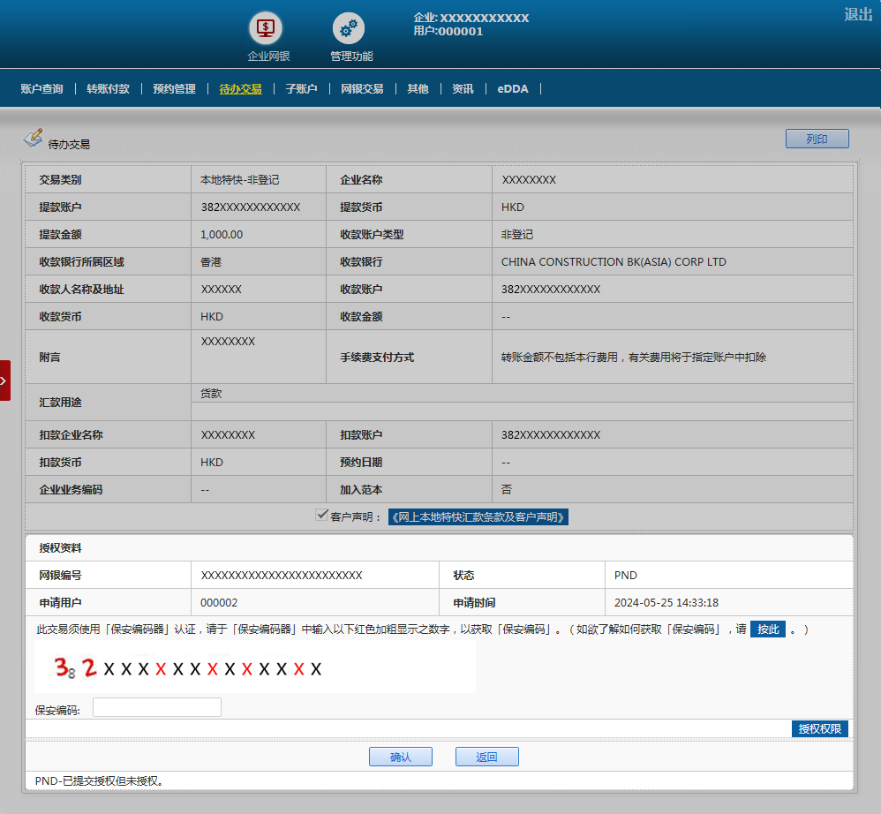Select the 待办交易 menu item
The image size is (881, 814).
coord(240,89)
